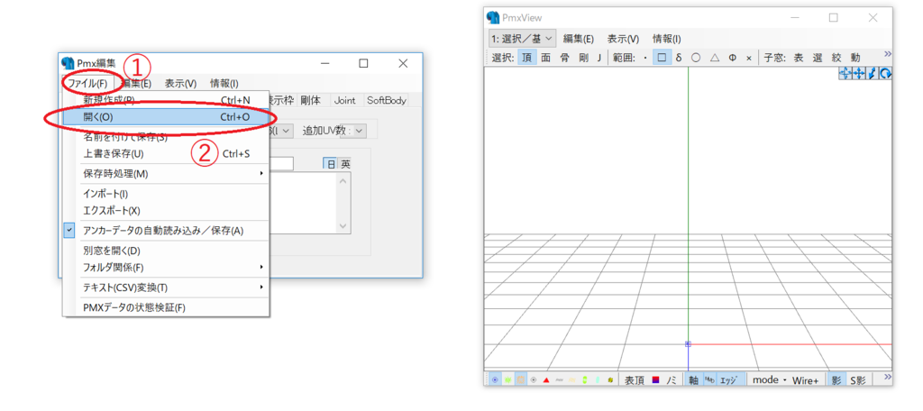
Task: Toggle the green star display icon
Action: [x=508, y=379]
